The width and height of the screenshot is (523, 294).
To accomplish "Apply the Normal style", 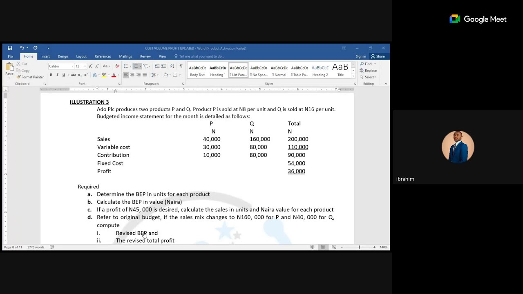I will pyautogui.click(x=279, y=70).
